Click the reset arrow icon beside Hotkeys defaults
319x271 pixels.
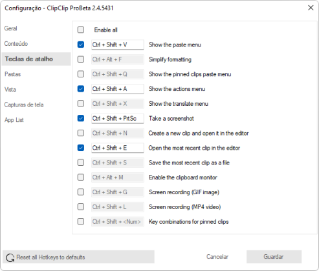pyautogui.click(x=10, y=257)
